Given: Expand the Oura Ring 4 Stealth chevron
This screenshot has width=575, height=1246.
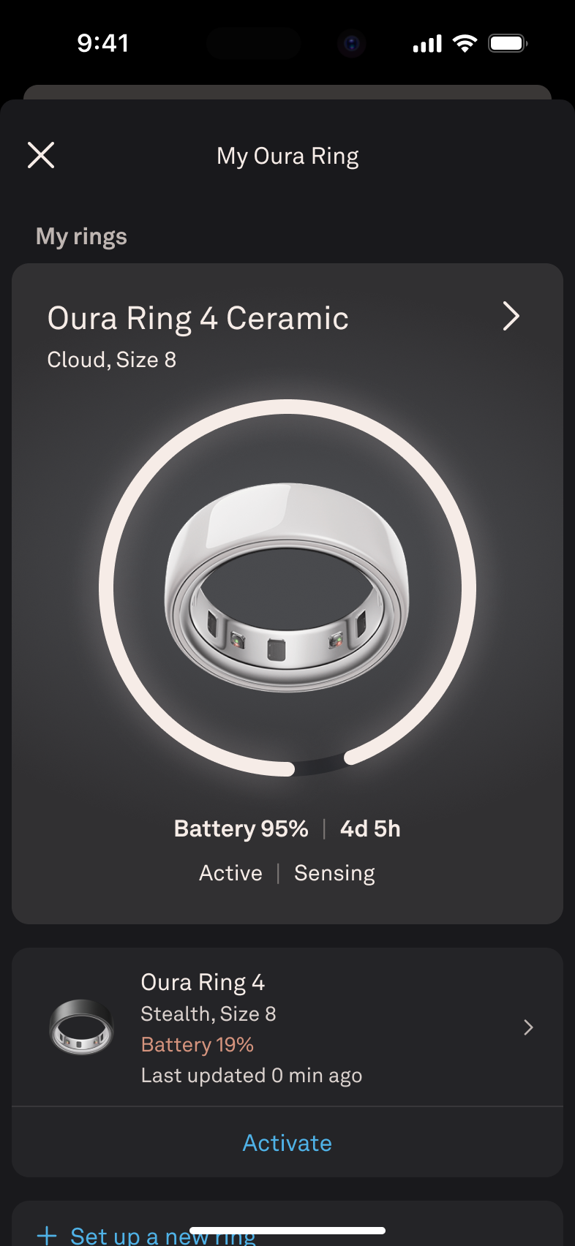Looking at the screenshot, I should (x=528, y=1027).
